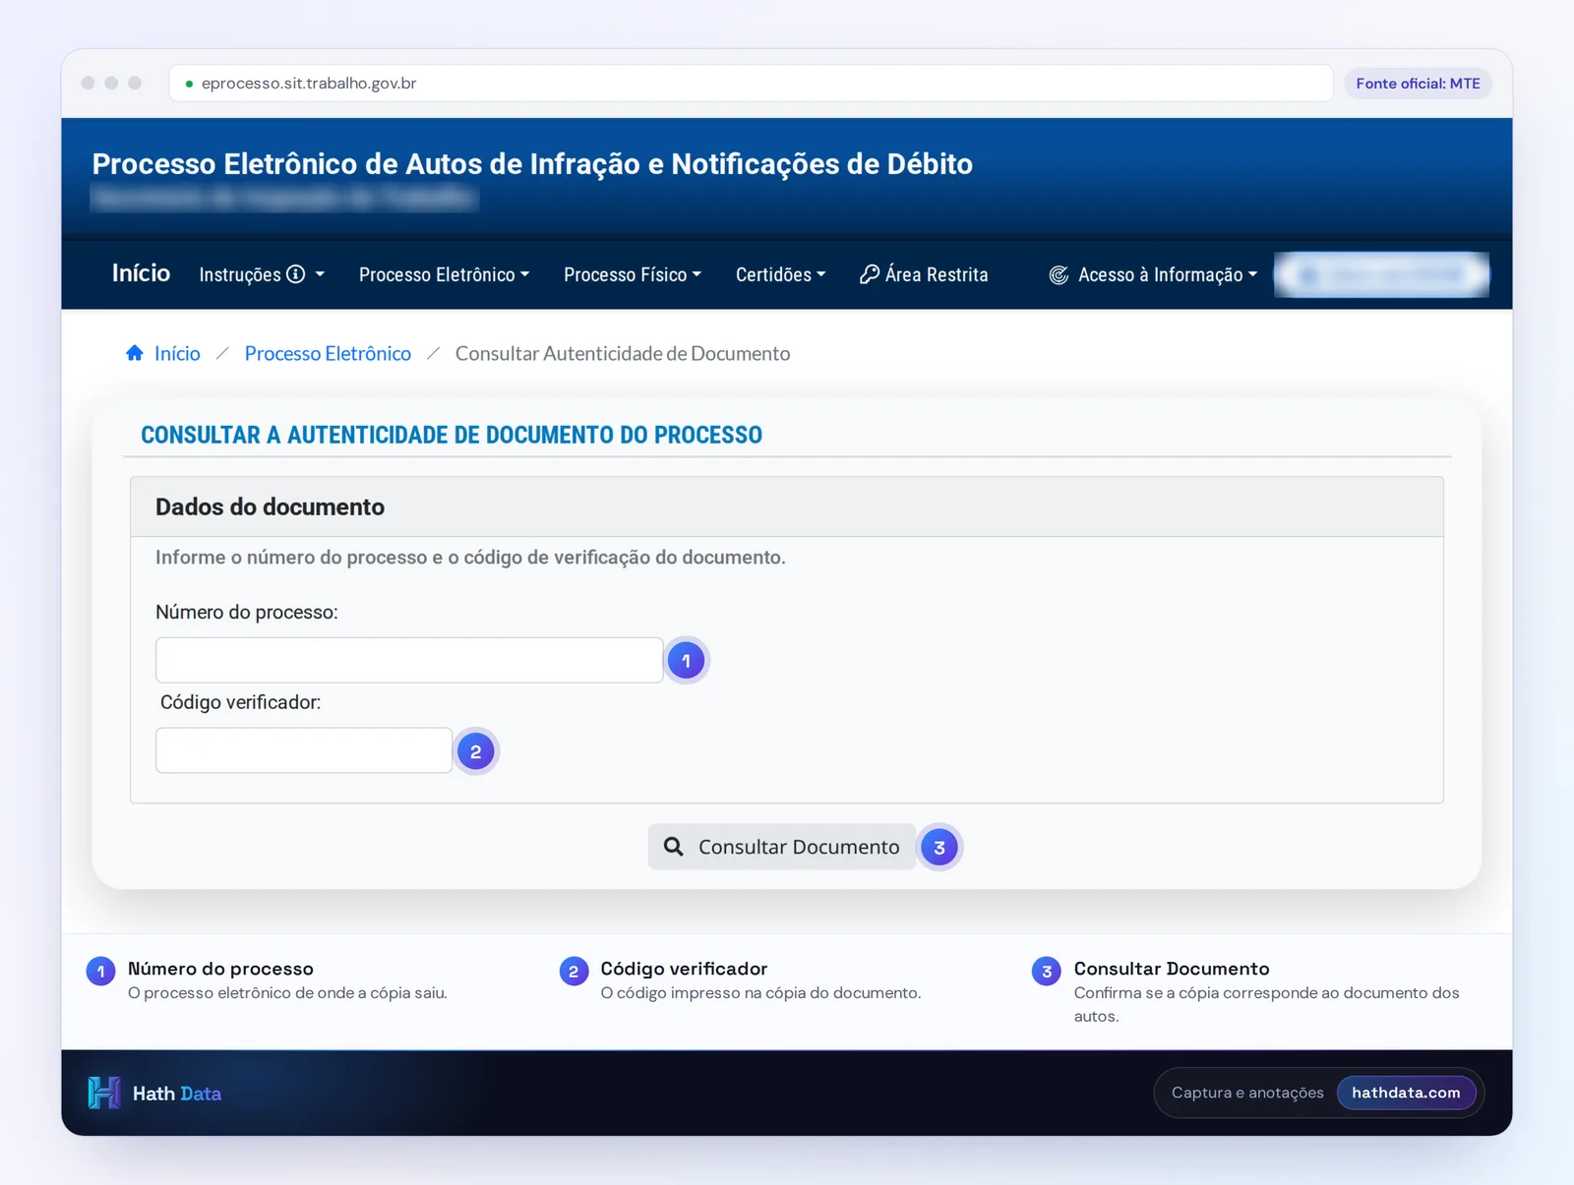Expand the Processo Físico dropdown
1574x1185 pixels.
pos(633,274)
